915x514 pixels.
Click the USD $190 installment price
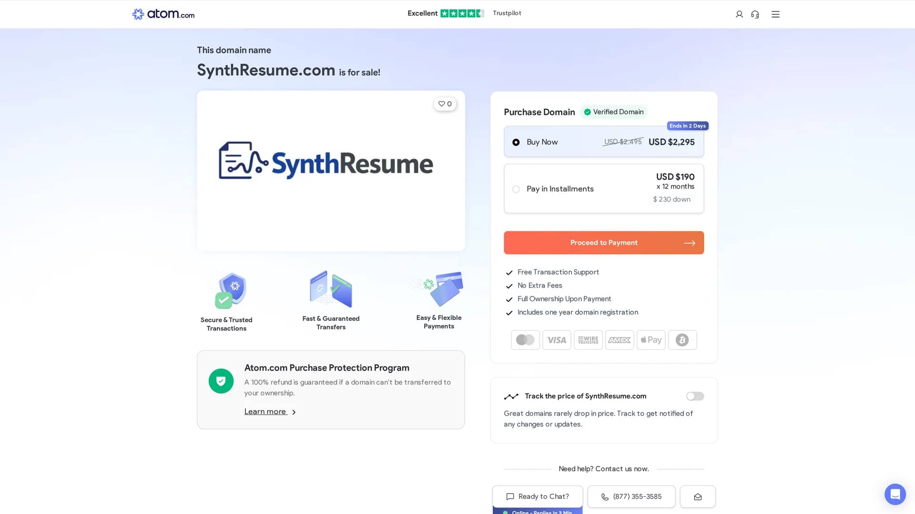675,177
